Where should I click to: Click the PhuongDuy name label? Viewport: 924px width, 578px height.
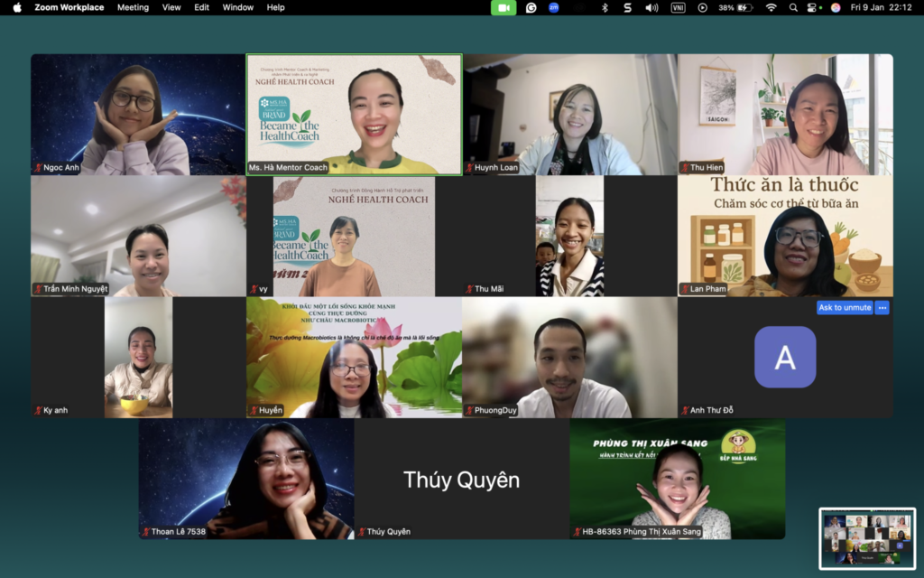(491, 411)
